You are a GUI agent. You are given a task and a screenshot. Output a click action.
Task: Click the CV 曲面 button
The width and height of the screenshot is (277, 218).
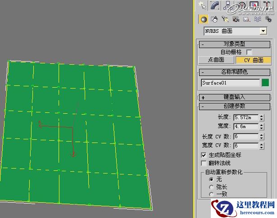pyautogui.click(x=253, y=60)
